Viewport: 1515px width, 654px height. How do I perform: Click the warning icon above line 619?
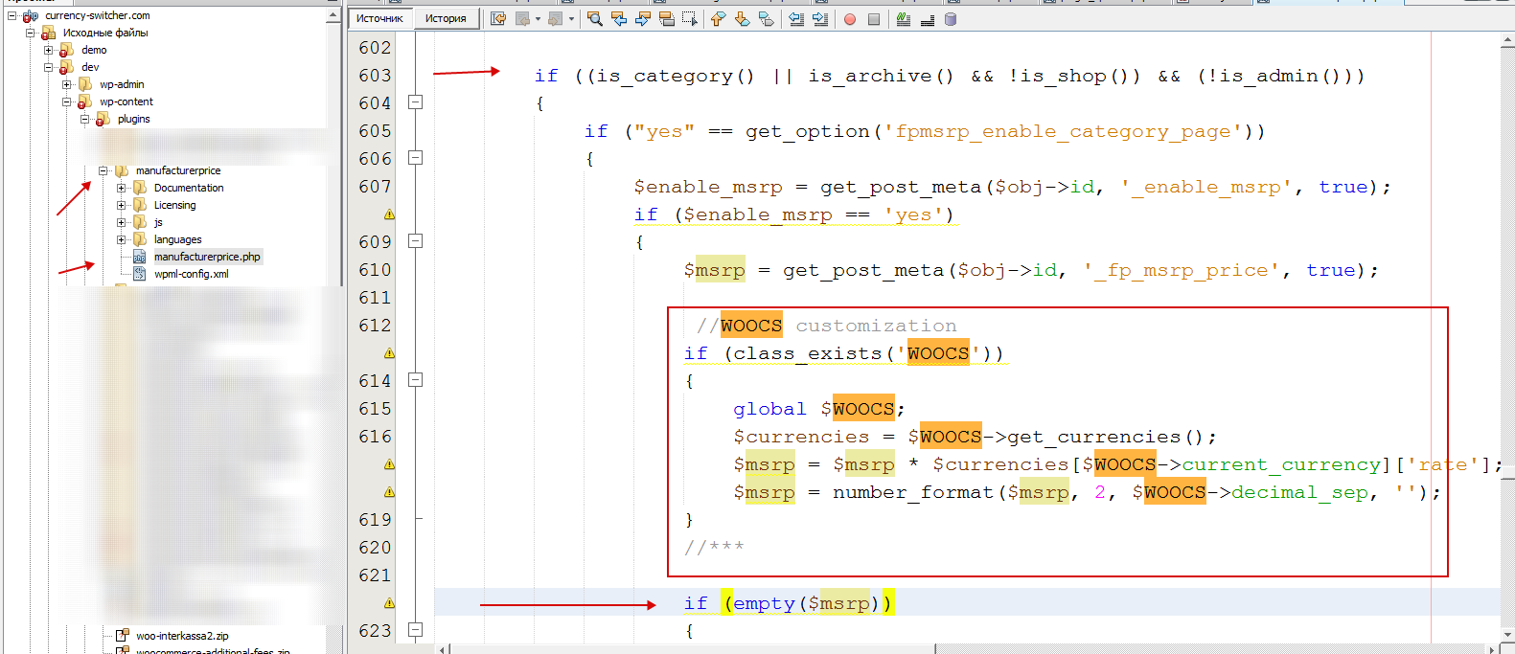(x=389, y=492)
